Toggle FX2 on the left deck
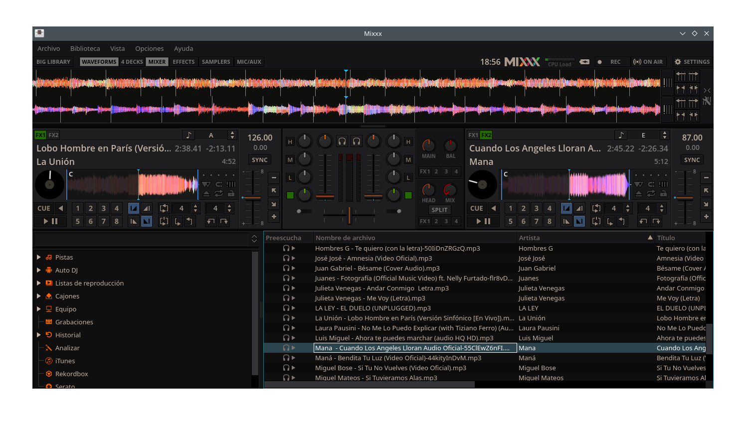 coord(53,135)
